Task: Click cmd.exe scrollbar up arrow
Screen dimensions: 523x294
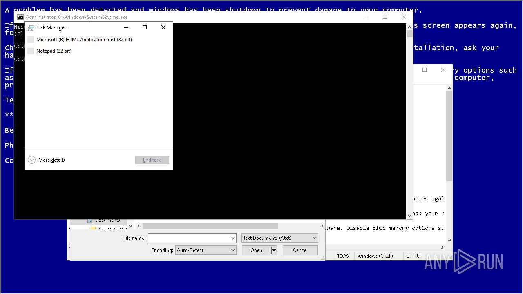Action: pyautogui.click(x=410, y=27)
